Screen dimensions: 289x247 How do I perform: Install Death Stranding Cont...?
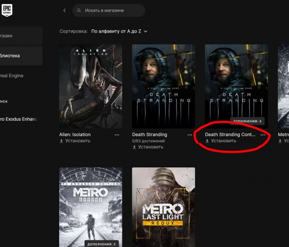click(x=221, y=141)
